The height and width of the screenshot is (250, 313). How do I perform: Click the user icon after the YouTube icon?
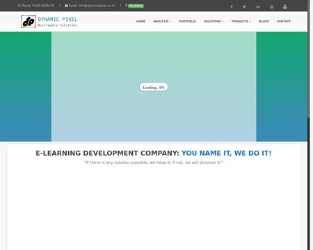click(285, 7)
